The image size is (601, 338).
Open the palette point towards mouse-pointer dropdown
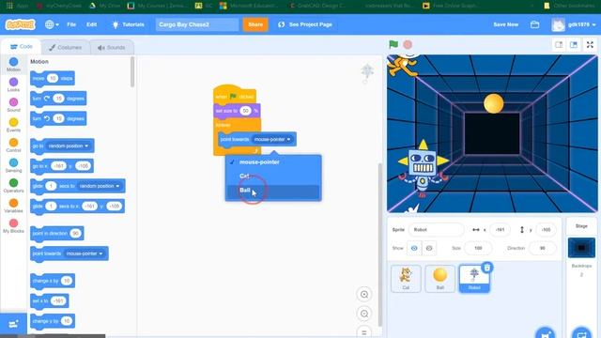click(x=84, y=253)
